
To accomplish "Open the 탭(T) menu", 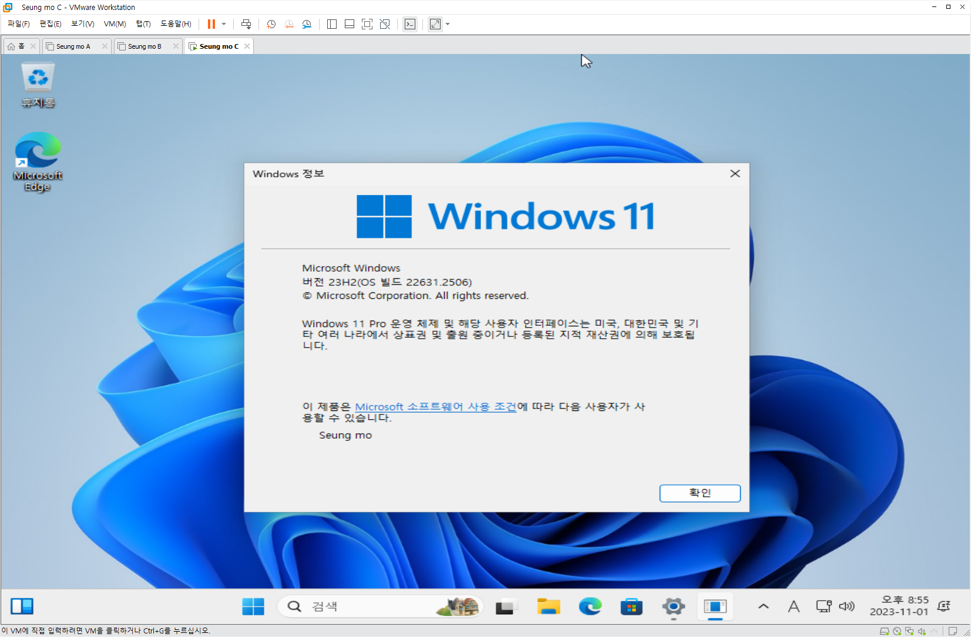I will pos(143,24).
